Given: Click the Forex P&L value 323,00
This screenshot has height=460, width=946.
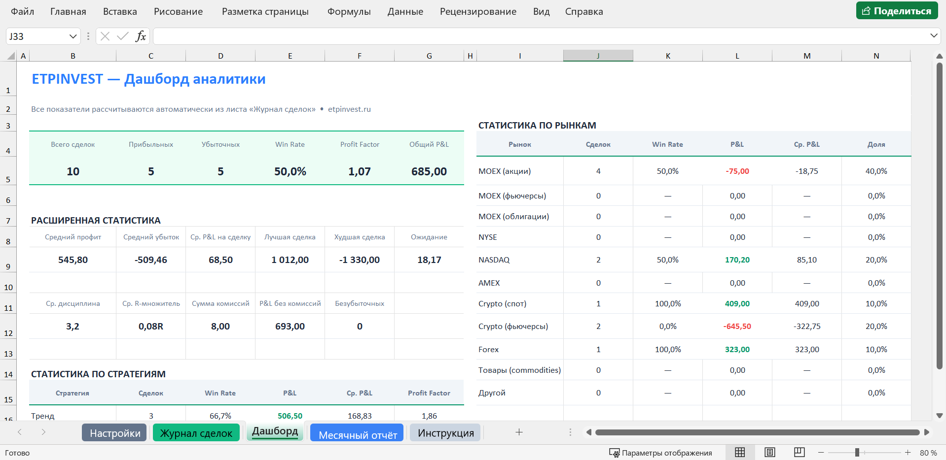Looking at the screenshot, I should (x=737, y=349).
